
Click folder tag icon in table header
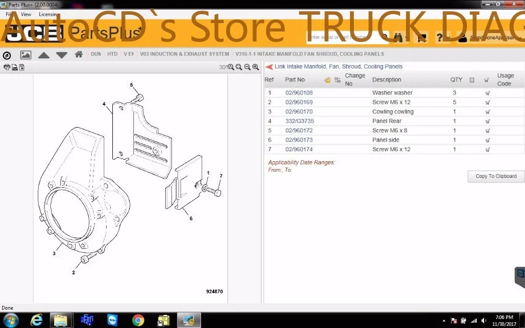coord(328,80)
